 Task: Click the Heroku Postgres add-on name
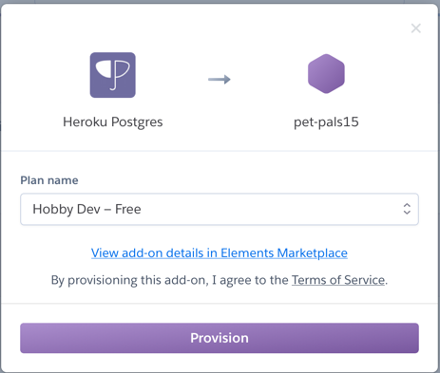[x=113, y=122]
